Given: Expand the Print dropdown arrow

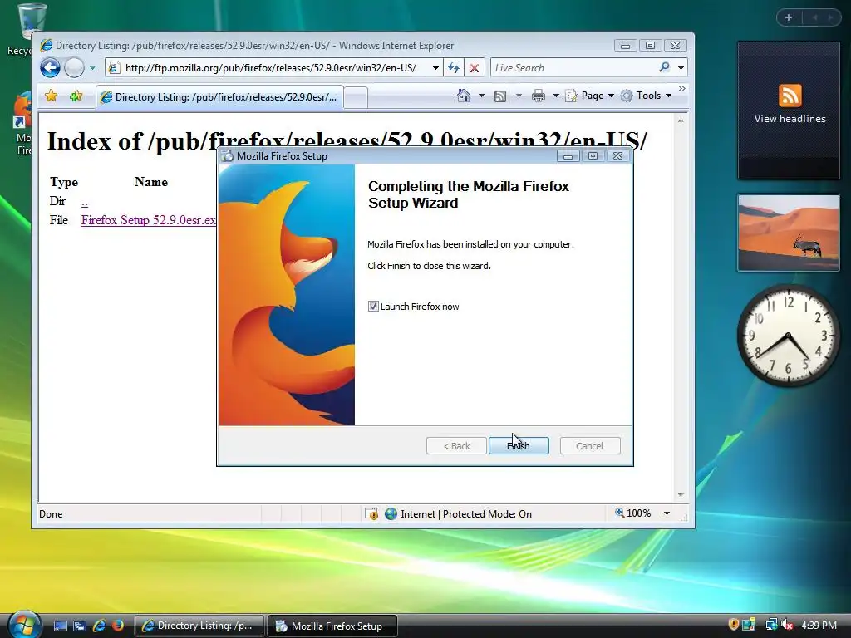Looking at the screenshot, I should coord(556,96).
